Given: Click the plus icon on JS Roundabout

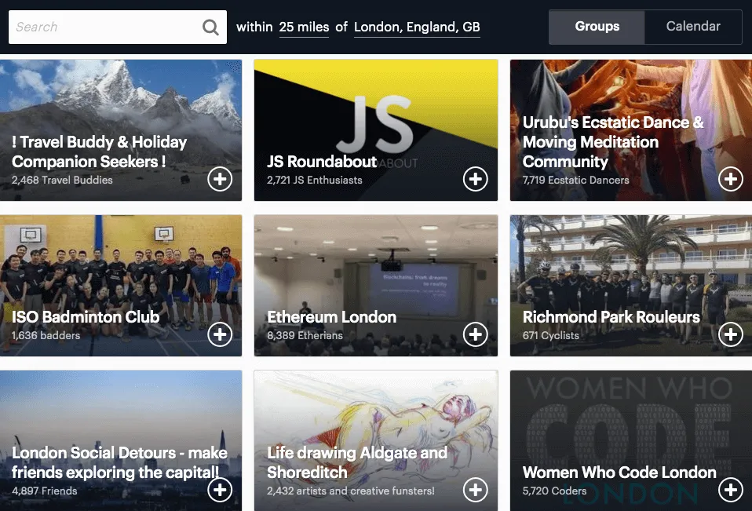Looking at the screenshot, I should click(x=475, y=179).
